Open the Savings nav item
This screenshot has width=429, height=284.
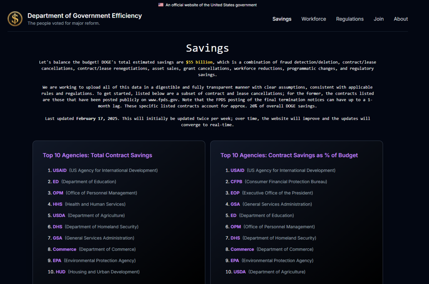click(282, 19)
